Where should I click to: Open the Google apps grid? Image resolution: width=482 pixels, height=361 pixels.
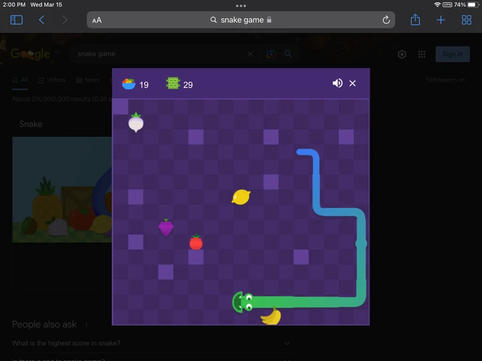click(422, 54)
